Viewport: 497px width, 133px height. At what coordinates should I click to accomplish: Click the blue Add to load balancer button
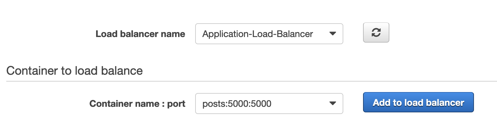418,102
